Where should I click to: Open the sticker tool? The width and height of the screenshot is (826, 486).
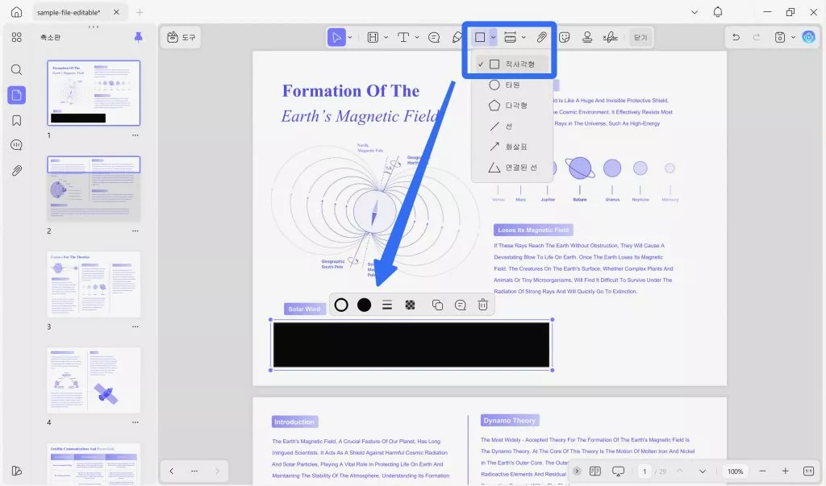[x=564, y=37]
